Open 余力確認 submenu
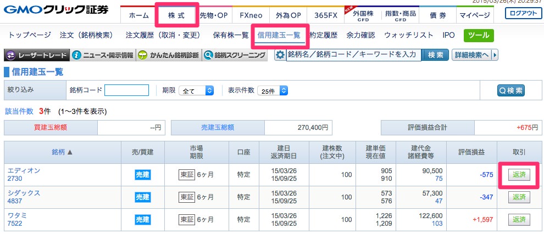Image resolution: width=544 pixels, height=234 pixels. tap(361, 35)
